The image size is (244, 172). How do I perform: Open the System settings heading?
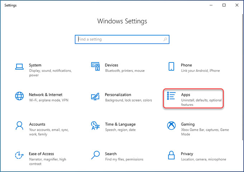[35, 65]
